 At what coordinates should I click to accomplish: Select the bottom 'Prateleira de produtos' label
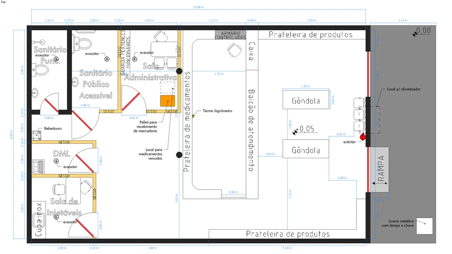288,234
